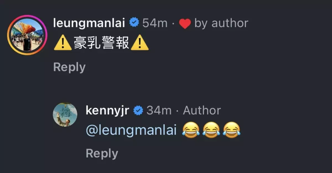Open leungmanlai's story from profile picture
Screen dimensions: 332x173
pos(27,35)
